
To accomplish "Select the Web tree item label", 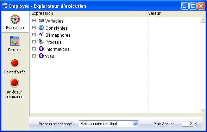I will pos(50,56).
